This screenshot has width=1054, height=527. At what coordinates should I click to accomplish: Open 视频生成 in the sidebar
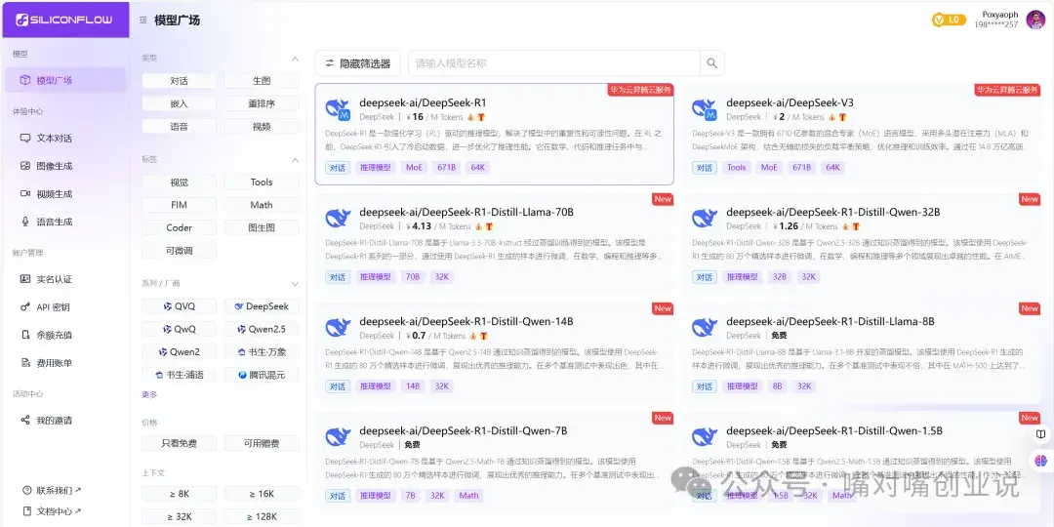point(65,193)
